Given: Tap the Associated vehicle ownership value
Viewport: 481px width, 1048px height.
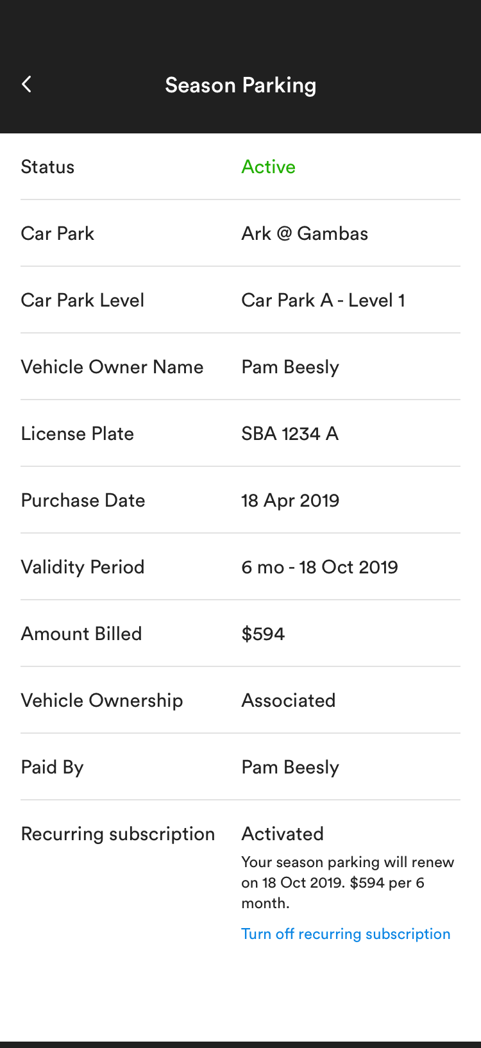Looking at the screenshot, I should (x=288, y=700).
